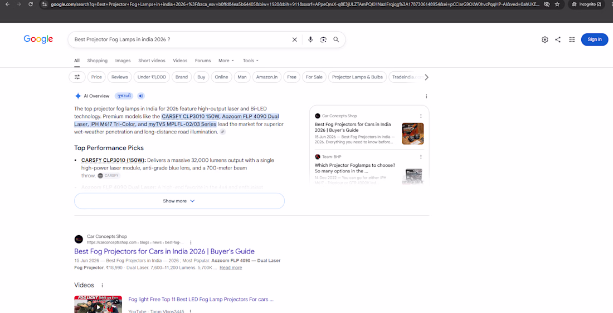Apply the Man filter chip
Image resolution: width=613 pixels, height=313 pixels.
pyautogui.click(x=242, y=77)
